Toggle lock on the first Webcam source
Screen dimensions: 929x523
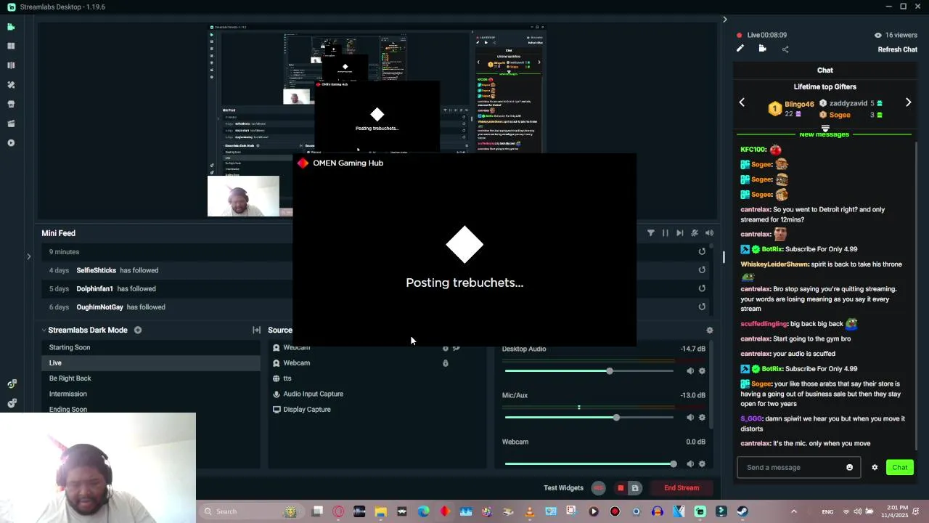[446, 348]
